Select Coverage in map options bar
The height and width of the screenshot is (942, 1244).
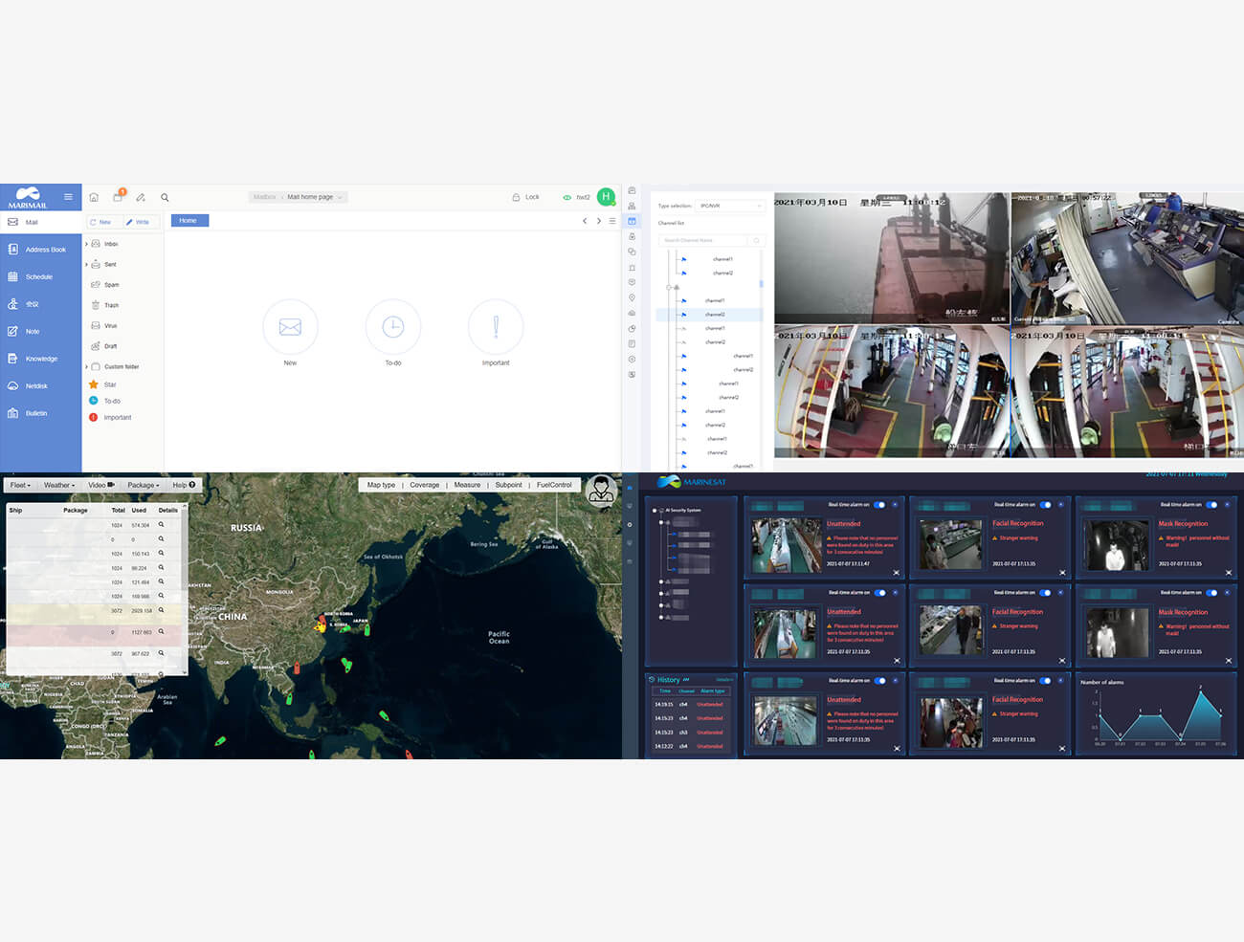coord(425,485)
